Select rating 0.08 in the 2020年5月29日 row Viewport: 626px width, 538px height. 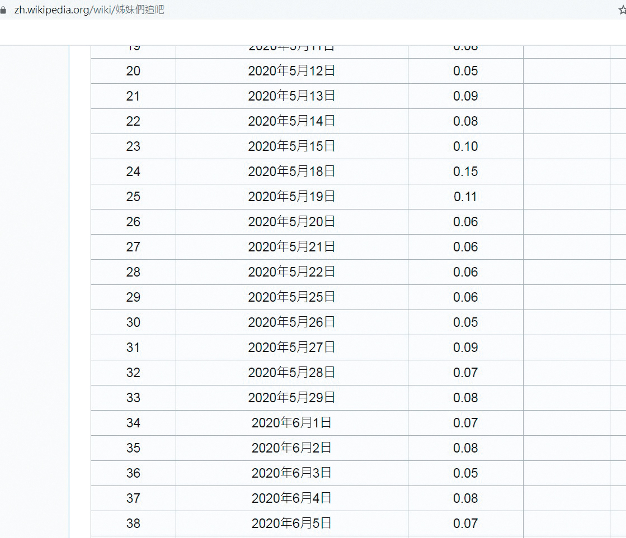pyautogui.click(x=465, y=398)
